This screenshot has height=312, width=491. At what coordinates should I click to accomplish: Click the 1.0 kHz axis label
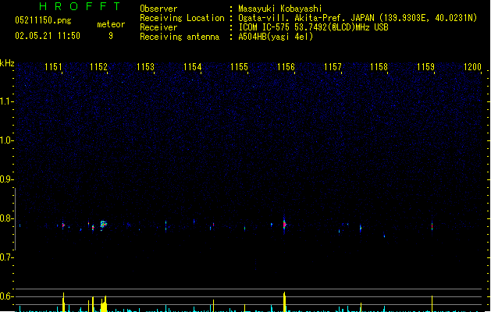[x=5, y=140]
